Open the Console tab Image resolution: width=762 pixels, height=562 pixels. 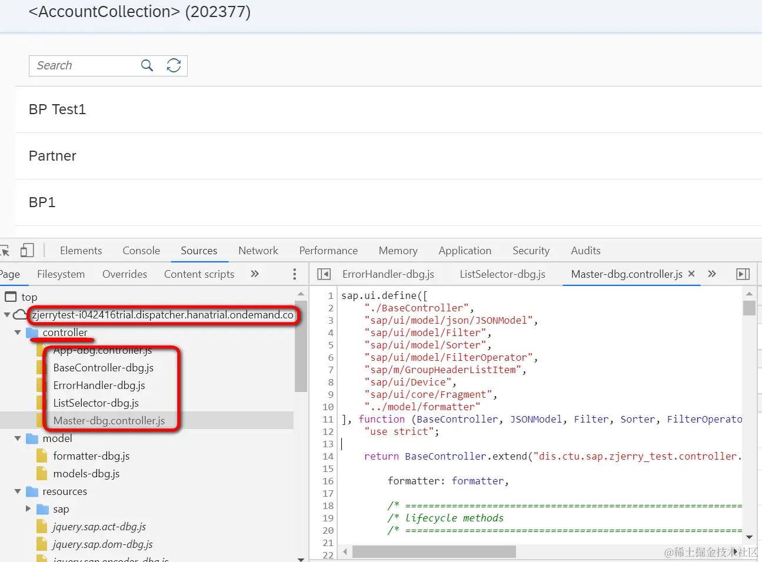[141, 251]
